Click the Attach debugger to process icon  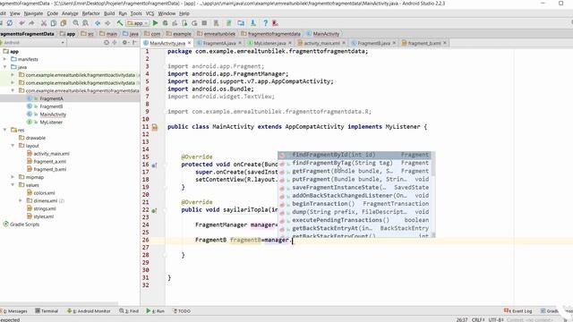pos(184,23)
